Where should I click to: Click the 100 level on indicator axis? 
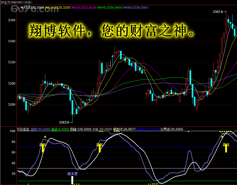coord(12,131)
